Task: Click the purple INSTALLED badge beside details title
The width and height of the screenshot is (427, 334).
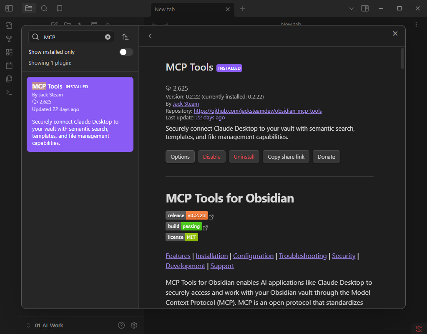Action: (x=229, y=68)
